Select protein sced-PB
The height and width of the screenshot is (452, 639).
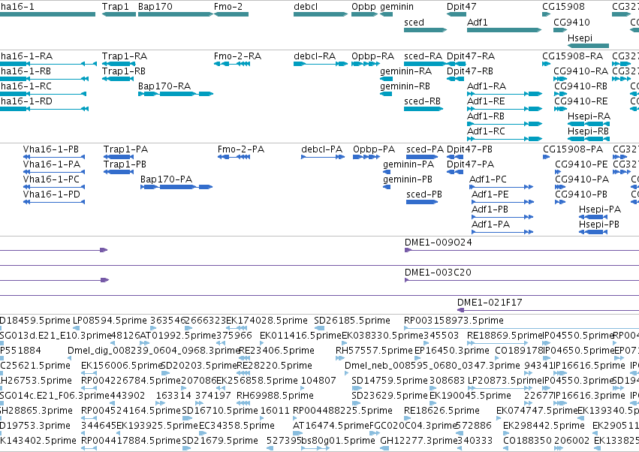[x=422, y=202]
